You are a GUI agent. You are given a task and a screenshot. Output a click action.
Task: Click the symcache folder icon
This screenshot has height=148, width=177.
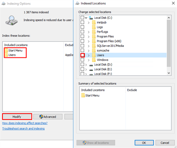click(x=94, y=51)
